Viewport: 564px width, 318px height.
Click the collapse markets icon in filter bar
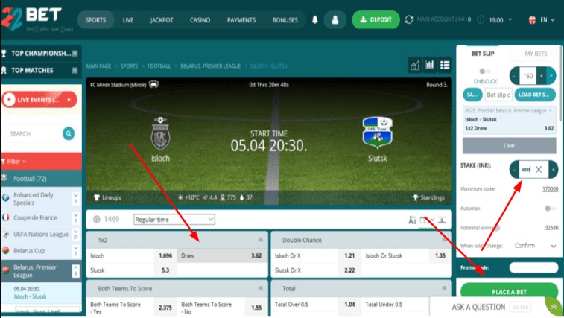pos(442,220)
